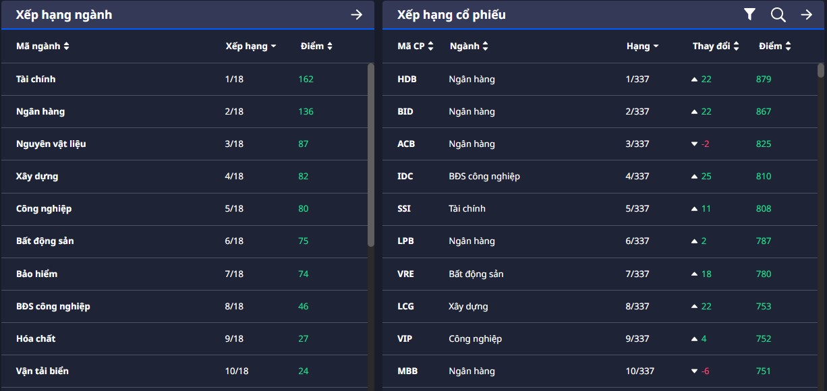Screen dimensions: 827x391
Task: Select the Ngân hàng sector row
Action: [40, 112]
